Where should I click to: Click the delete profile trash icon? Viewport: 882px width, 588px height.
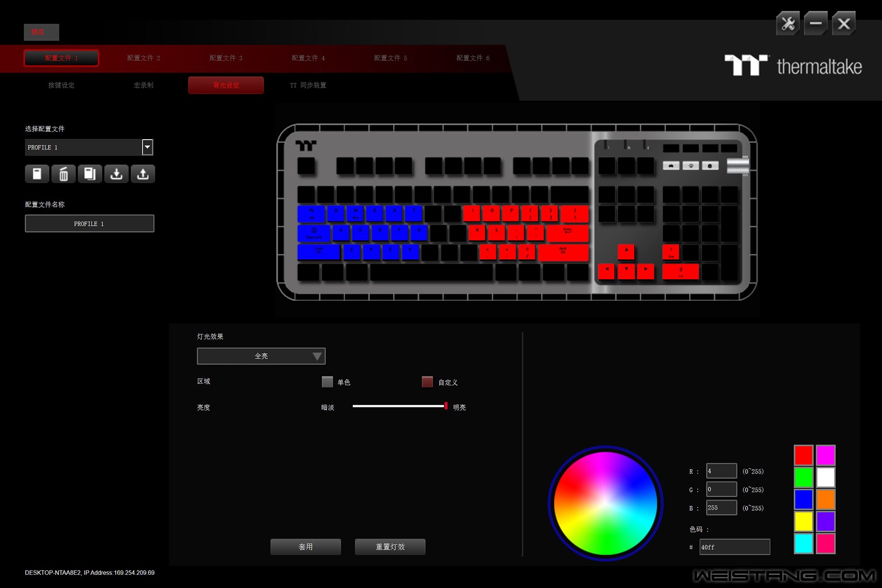[x=64, y=174]
